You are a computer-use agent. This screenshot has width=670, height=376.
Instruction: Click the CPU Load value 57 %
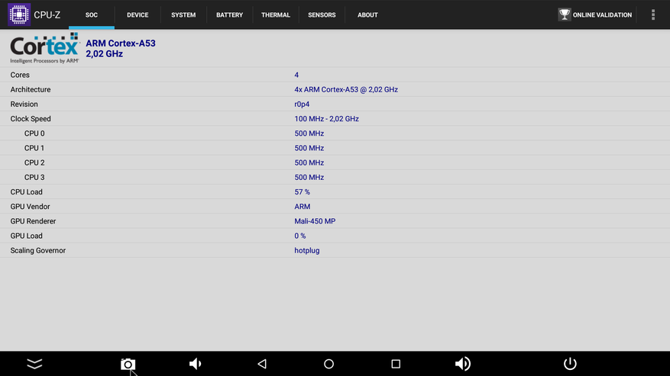[302, 192]
